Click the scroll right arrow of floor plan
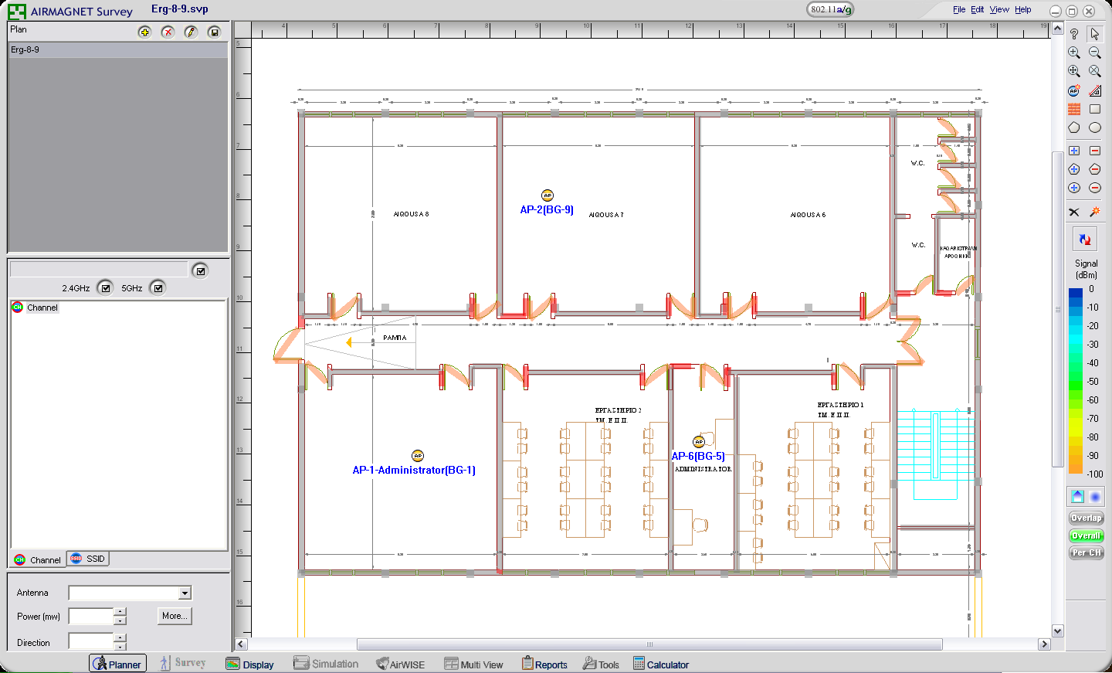The height and width of the screenshot is (673, 1112). tap(1045, 644)
